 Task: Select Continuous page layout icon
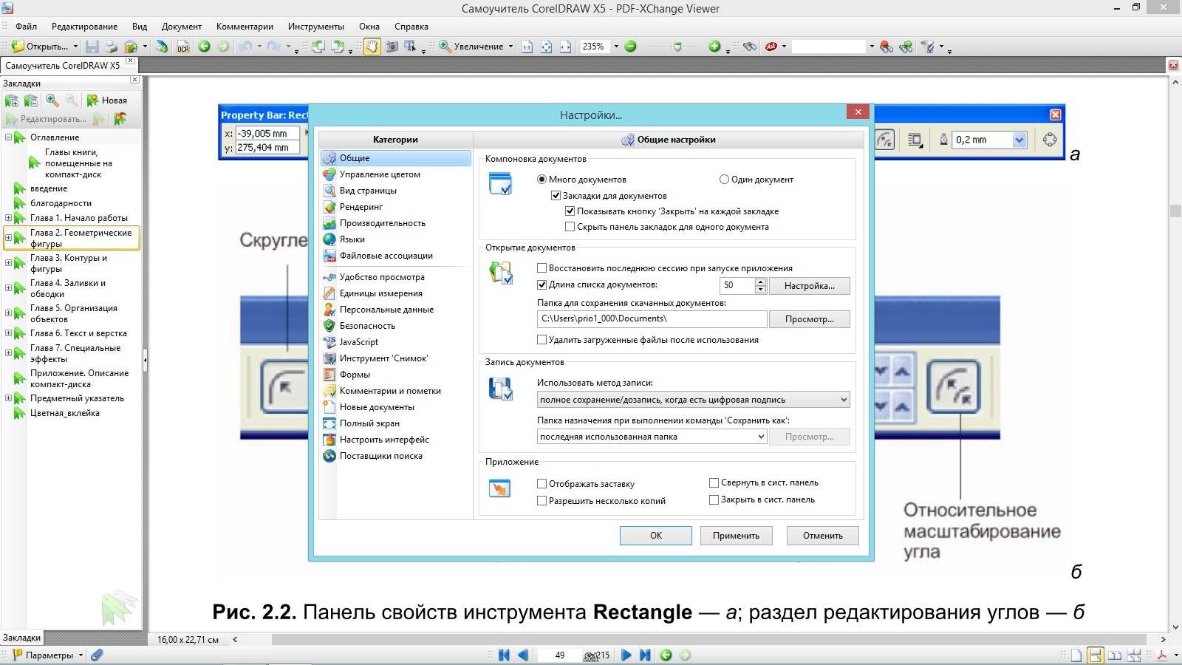pos(1096,655)
